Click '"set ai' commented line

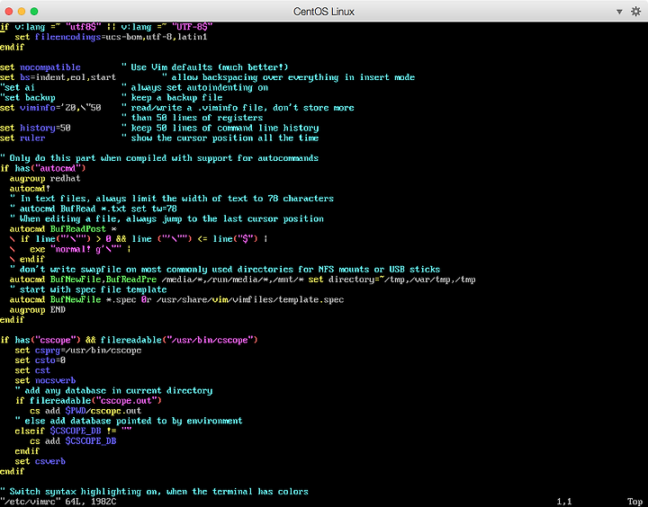pyautogui.click(x=17, y=87)
